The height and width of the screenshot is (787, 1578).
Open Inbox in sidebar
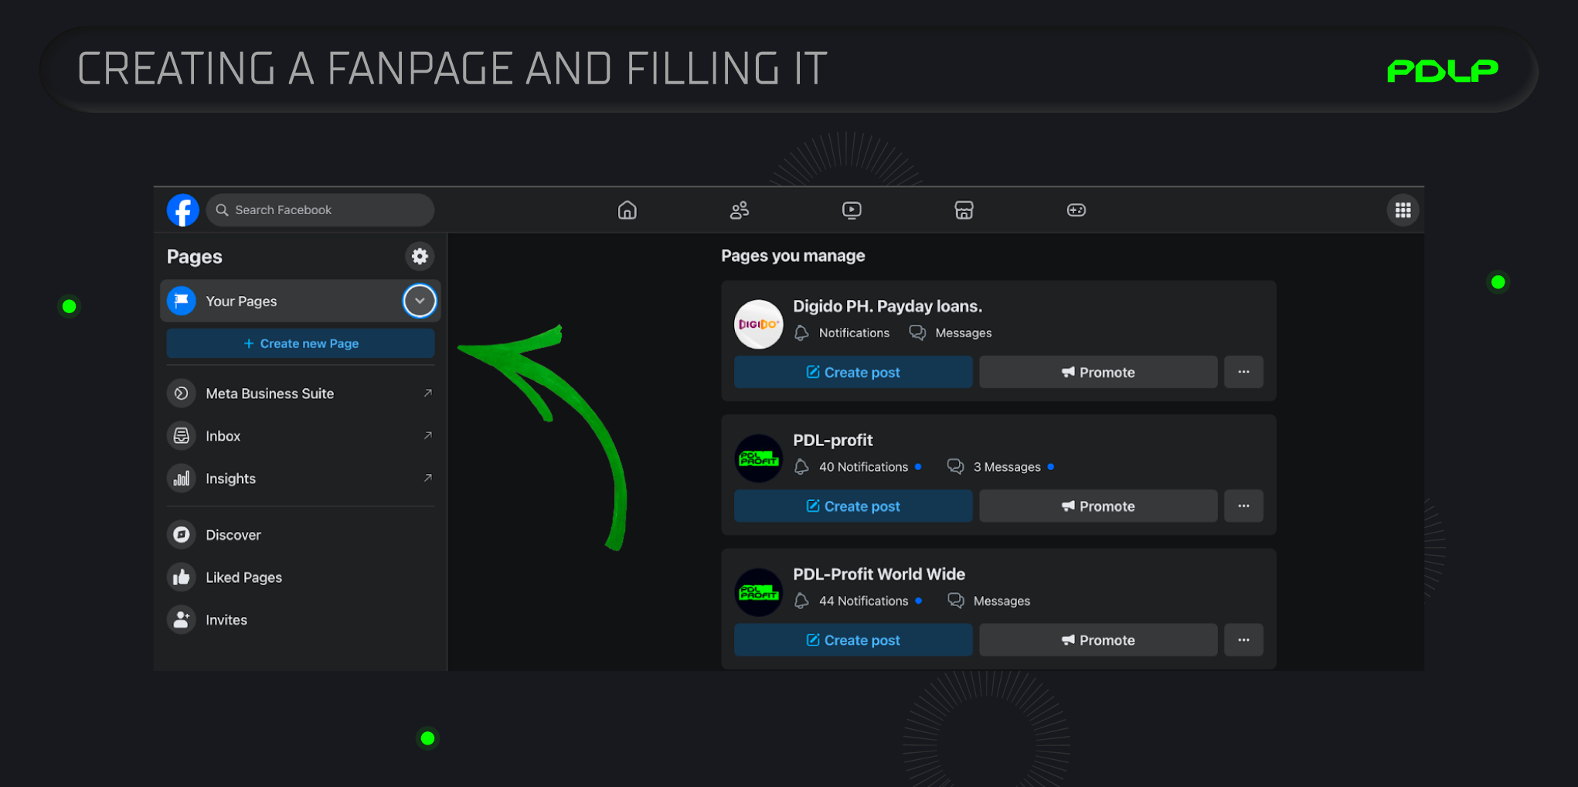(x=300, y=436)
